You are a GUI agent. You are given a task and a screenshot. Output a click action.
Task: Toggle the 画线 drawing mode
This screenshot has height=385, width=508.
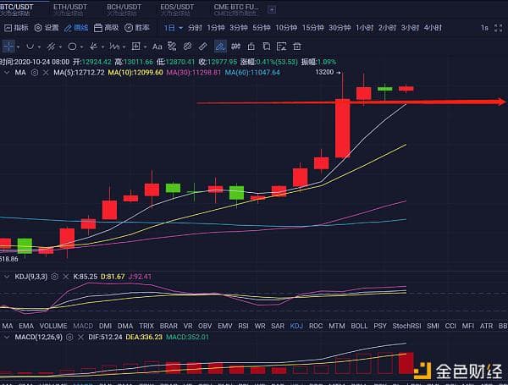(77, 27)
